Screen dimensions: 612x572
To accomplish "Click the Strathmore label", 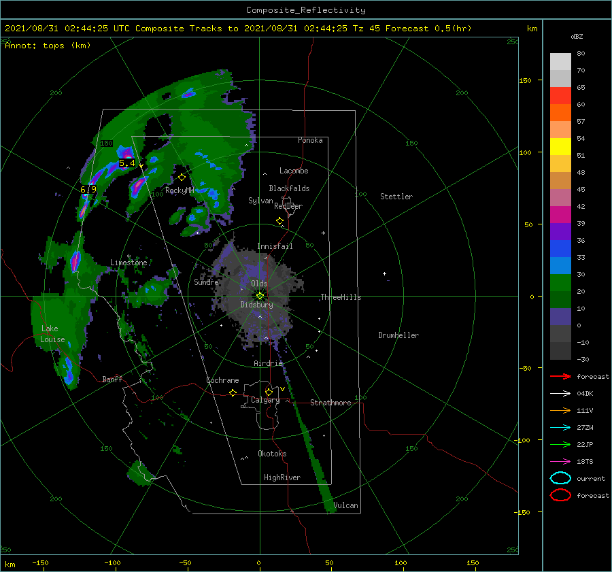I will click(330, 403).
